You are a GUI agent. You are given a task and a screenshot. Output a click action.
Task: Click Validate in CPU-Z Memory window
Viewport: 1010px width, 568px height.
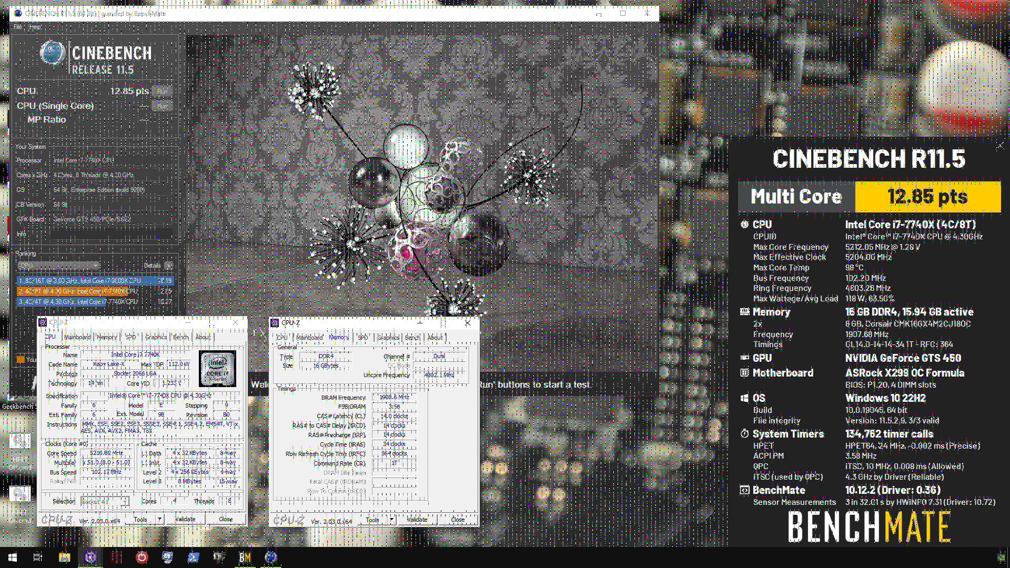point(417,520)
